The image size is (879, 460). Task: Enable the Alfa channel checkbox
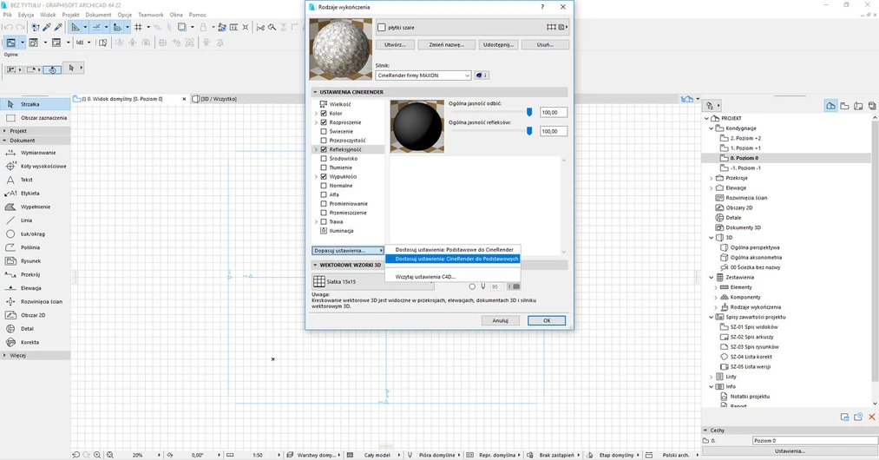(324, 194)
